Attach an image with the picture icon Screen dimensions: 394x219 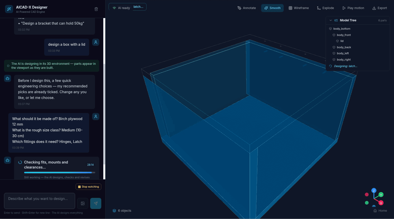tap(83, 203)
